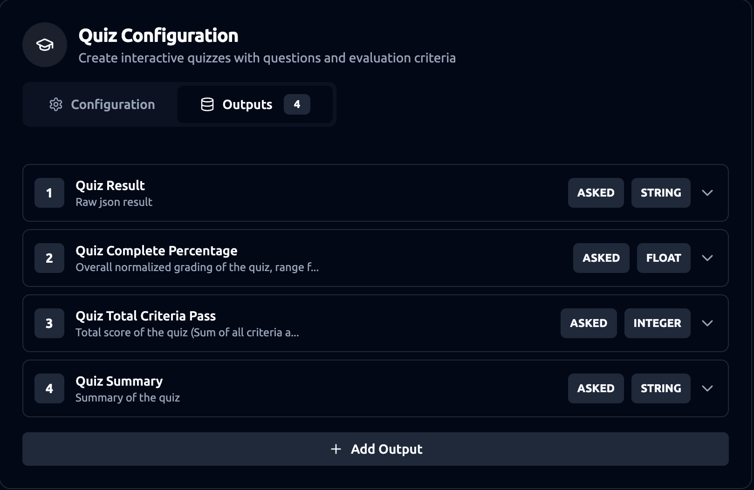Click the database icon on the Outputs tab
Image resolution: width=754 pixels, height=490 pixels.
pos(207,104)
